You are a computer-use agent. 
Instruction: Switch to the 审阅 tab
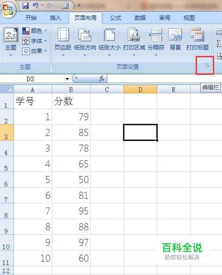coord(165,18)
